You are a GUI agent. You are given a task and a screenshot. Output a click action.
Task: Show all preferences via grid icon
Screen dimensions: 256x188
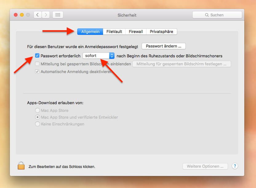click(58, 15)
